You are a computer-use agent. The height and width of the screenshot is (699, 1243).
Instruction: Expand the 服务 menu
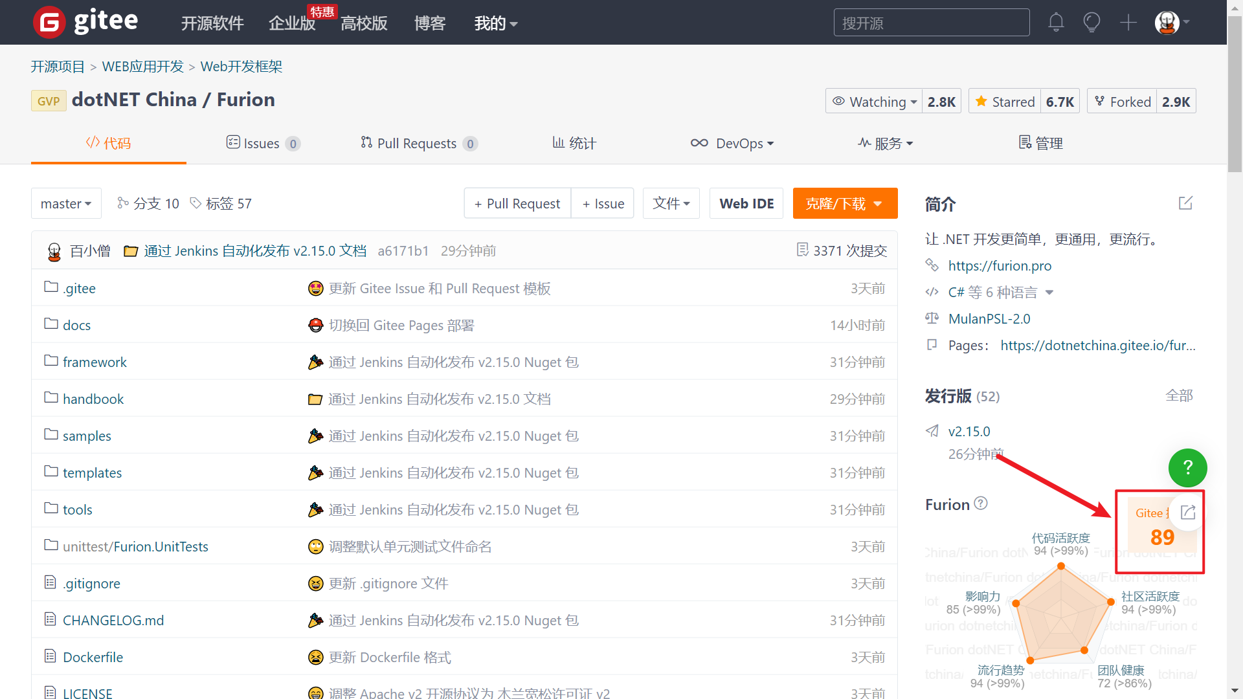[886, 143]
